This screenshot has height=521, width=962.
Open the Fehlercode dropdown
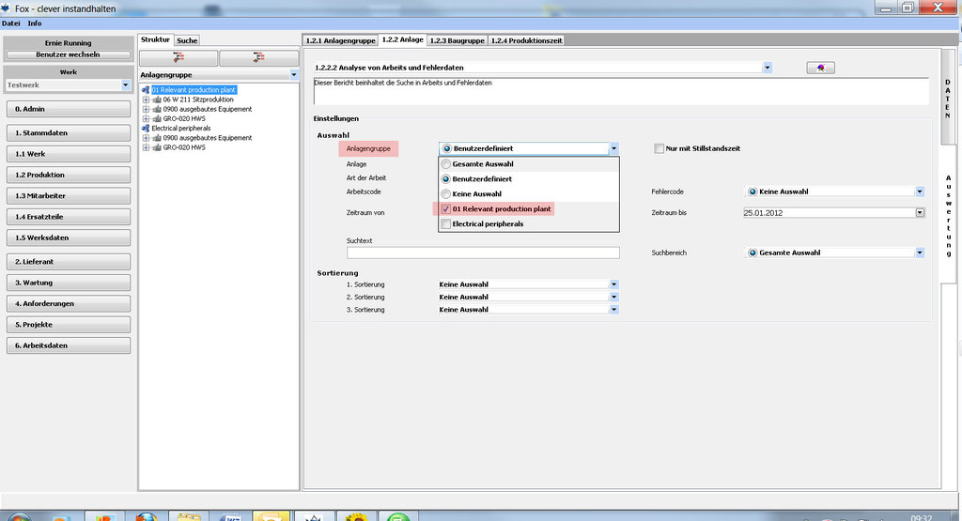(x=919, y=192)
